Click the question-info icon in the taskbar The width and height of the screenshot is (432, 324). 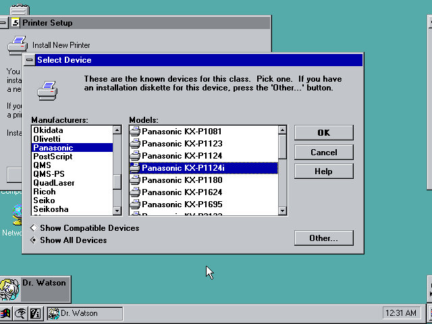pyautogui.click(x=36, y=313)
